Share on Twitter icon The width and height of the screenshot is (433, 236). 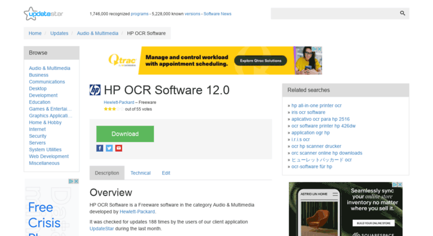(x=109, y=148)
